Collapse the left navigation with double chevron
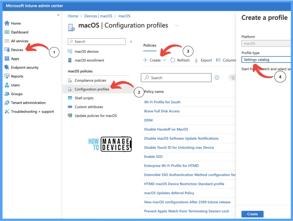Screen dimensions: 293x221 58,15
